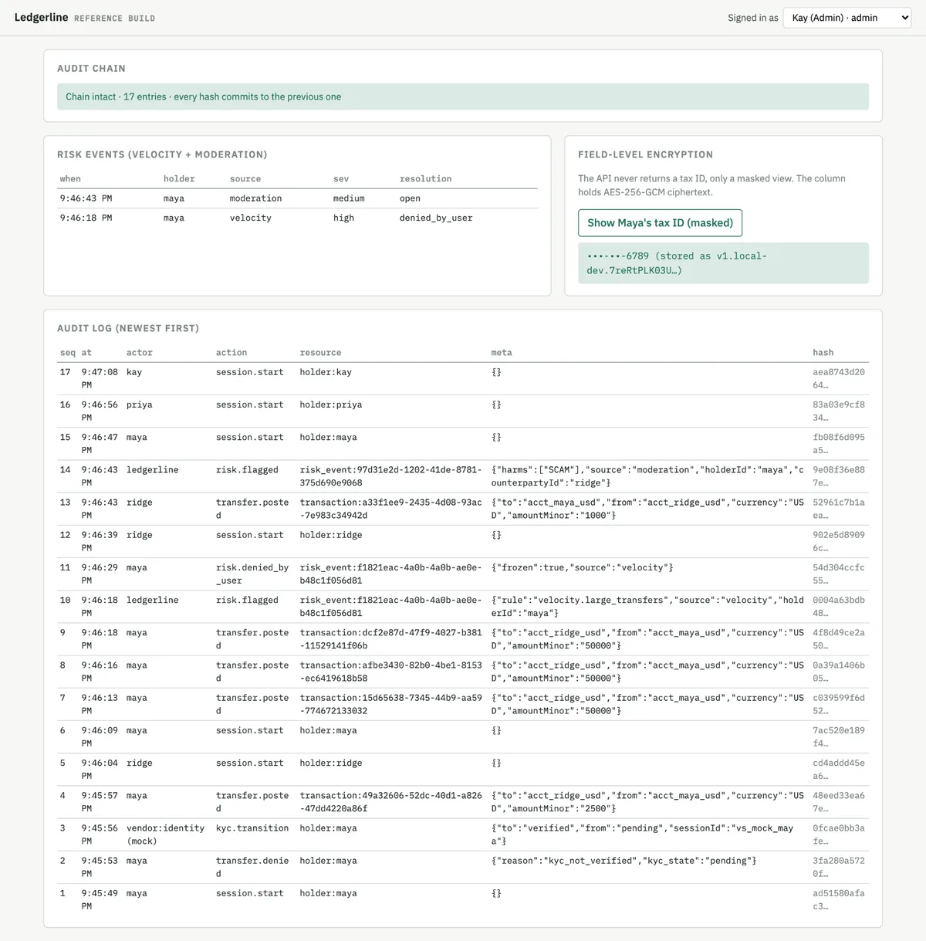Select the chain intact status banner
Viewport: 926px width, 941px height.
[462, 96]
